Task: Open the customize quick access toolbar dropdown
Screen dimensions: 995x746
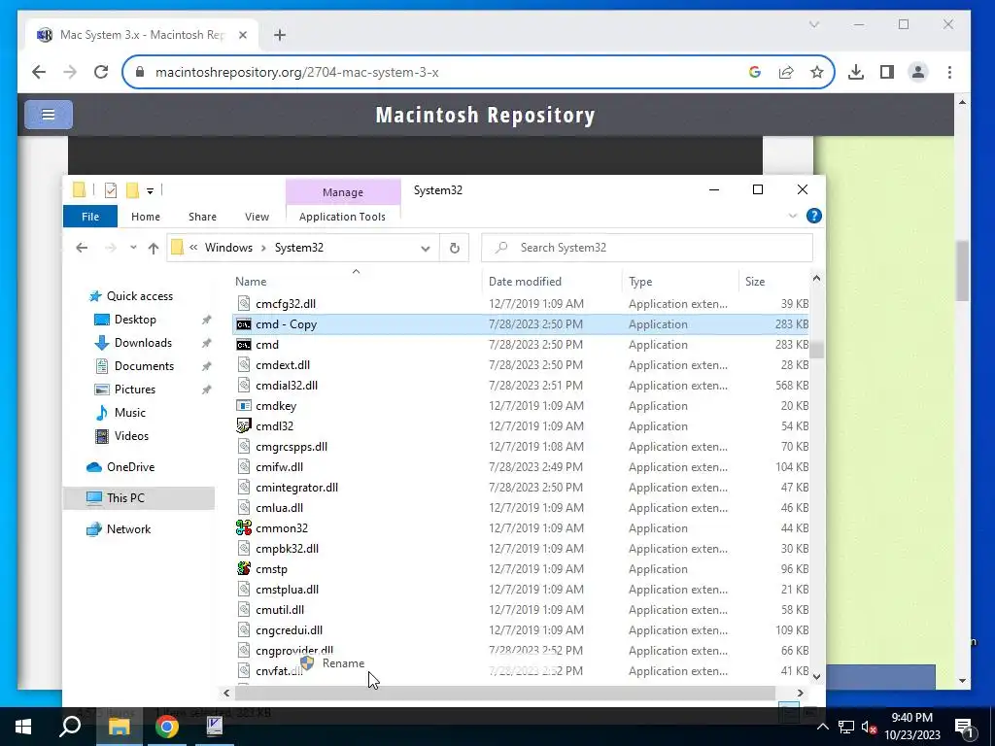Action: (x=150, y=190)
